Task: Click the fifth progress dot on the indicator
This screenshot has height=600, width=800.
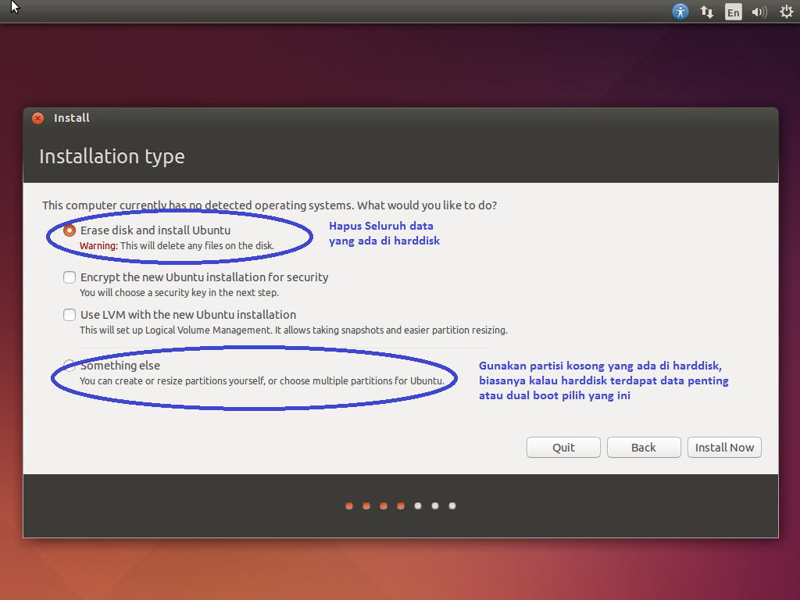Action: point(417,505)
